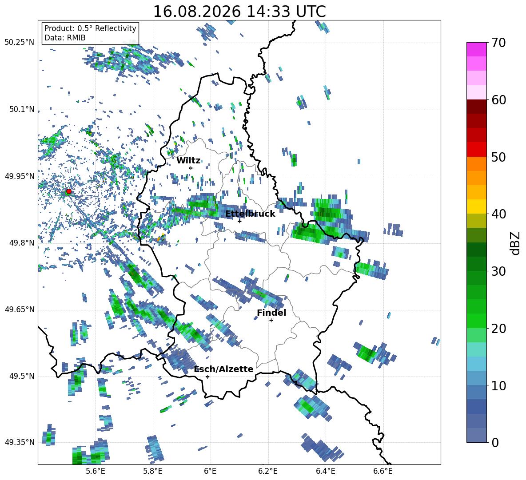Click the Findel city label
526x480 pixels.
[271, 313]
